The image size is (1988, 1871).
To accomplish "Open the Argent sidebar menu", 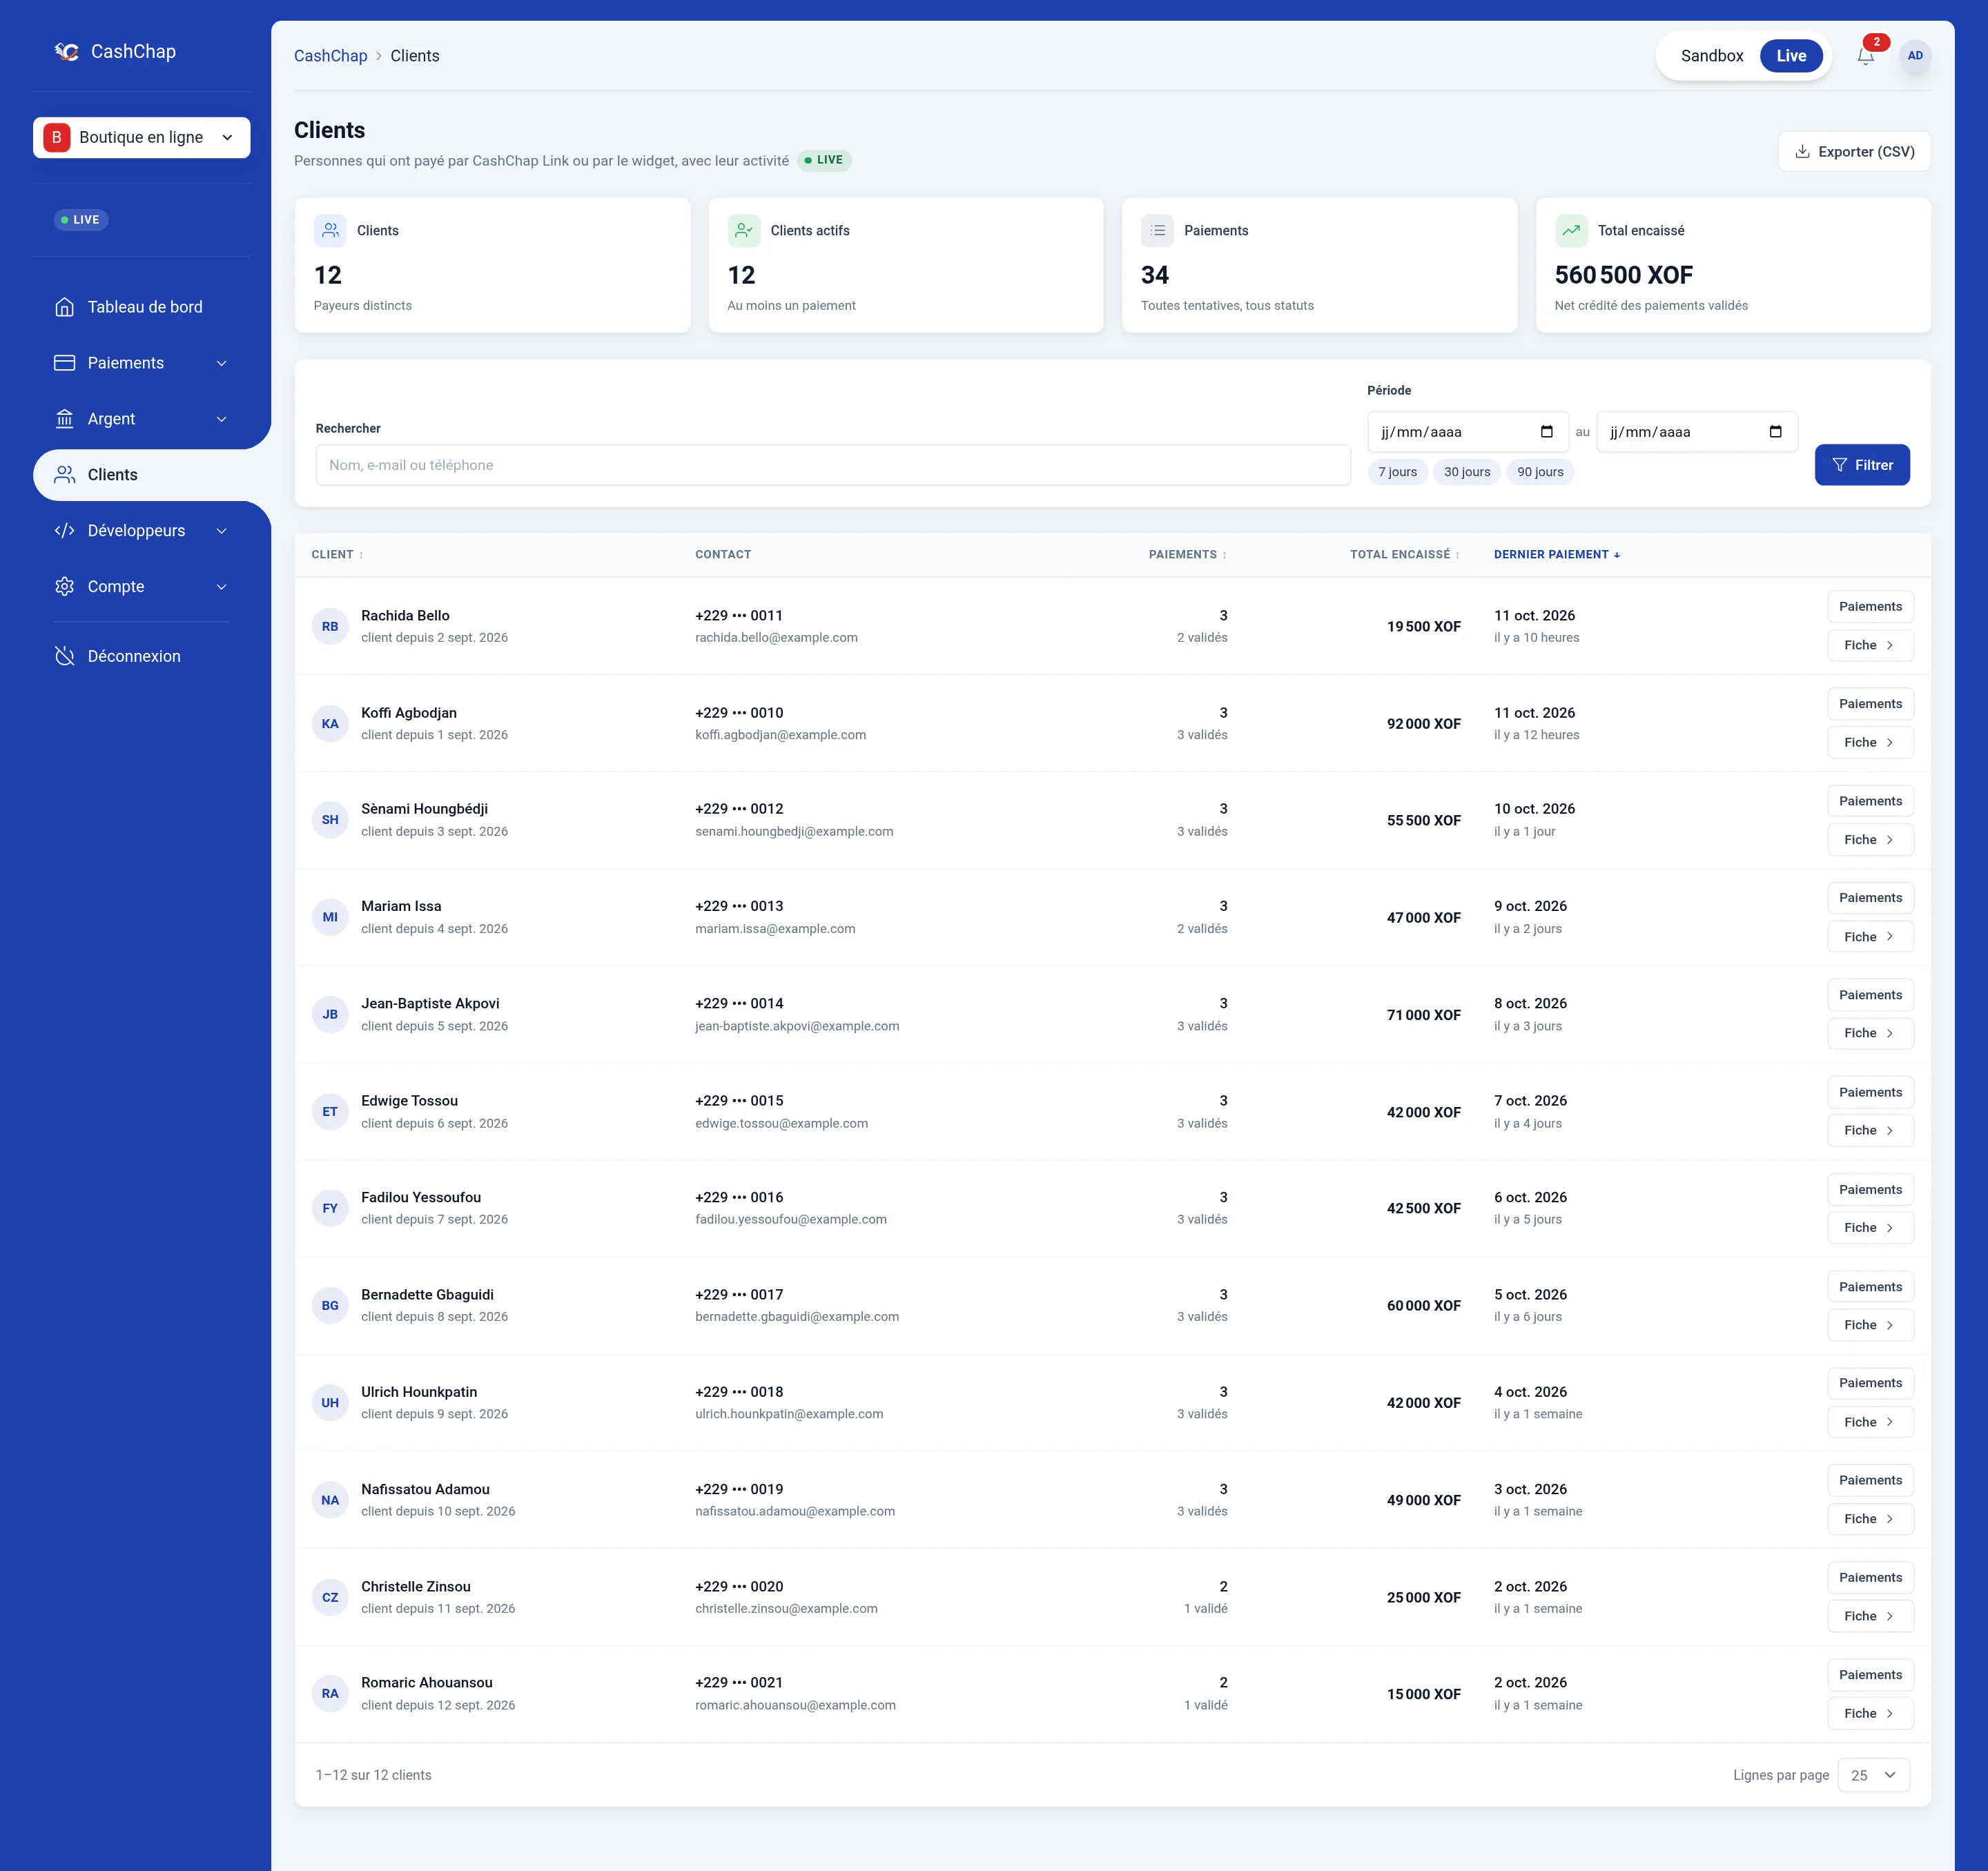I will coord(142,419).
